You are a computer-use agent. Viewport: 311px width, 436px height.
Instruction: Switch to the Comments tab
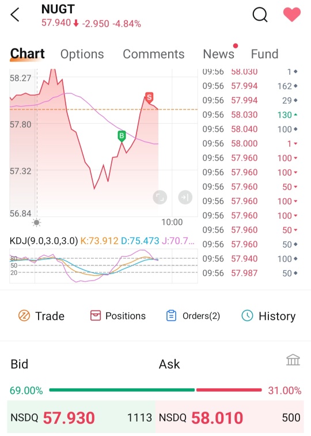[x=153, y=54]
